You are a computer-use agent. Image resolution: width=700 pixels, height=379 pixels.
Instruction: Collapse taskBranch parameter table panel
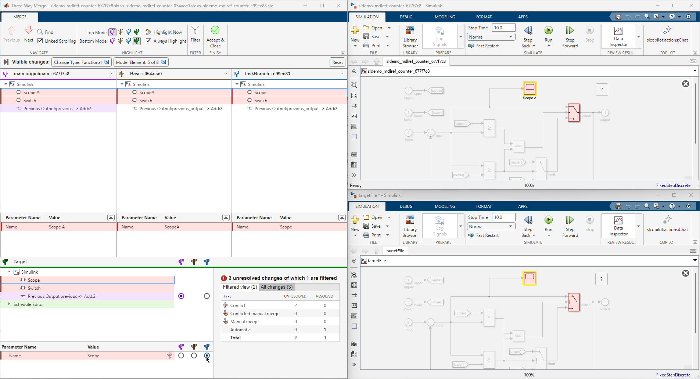click(342, 218)
